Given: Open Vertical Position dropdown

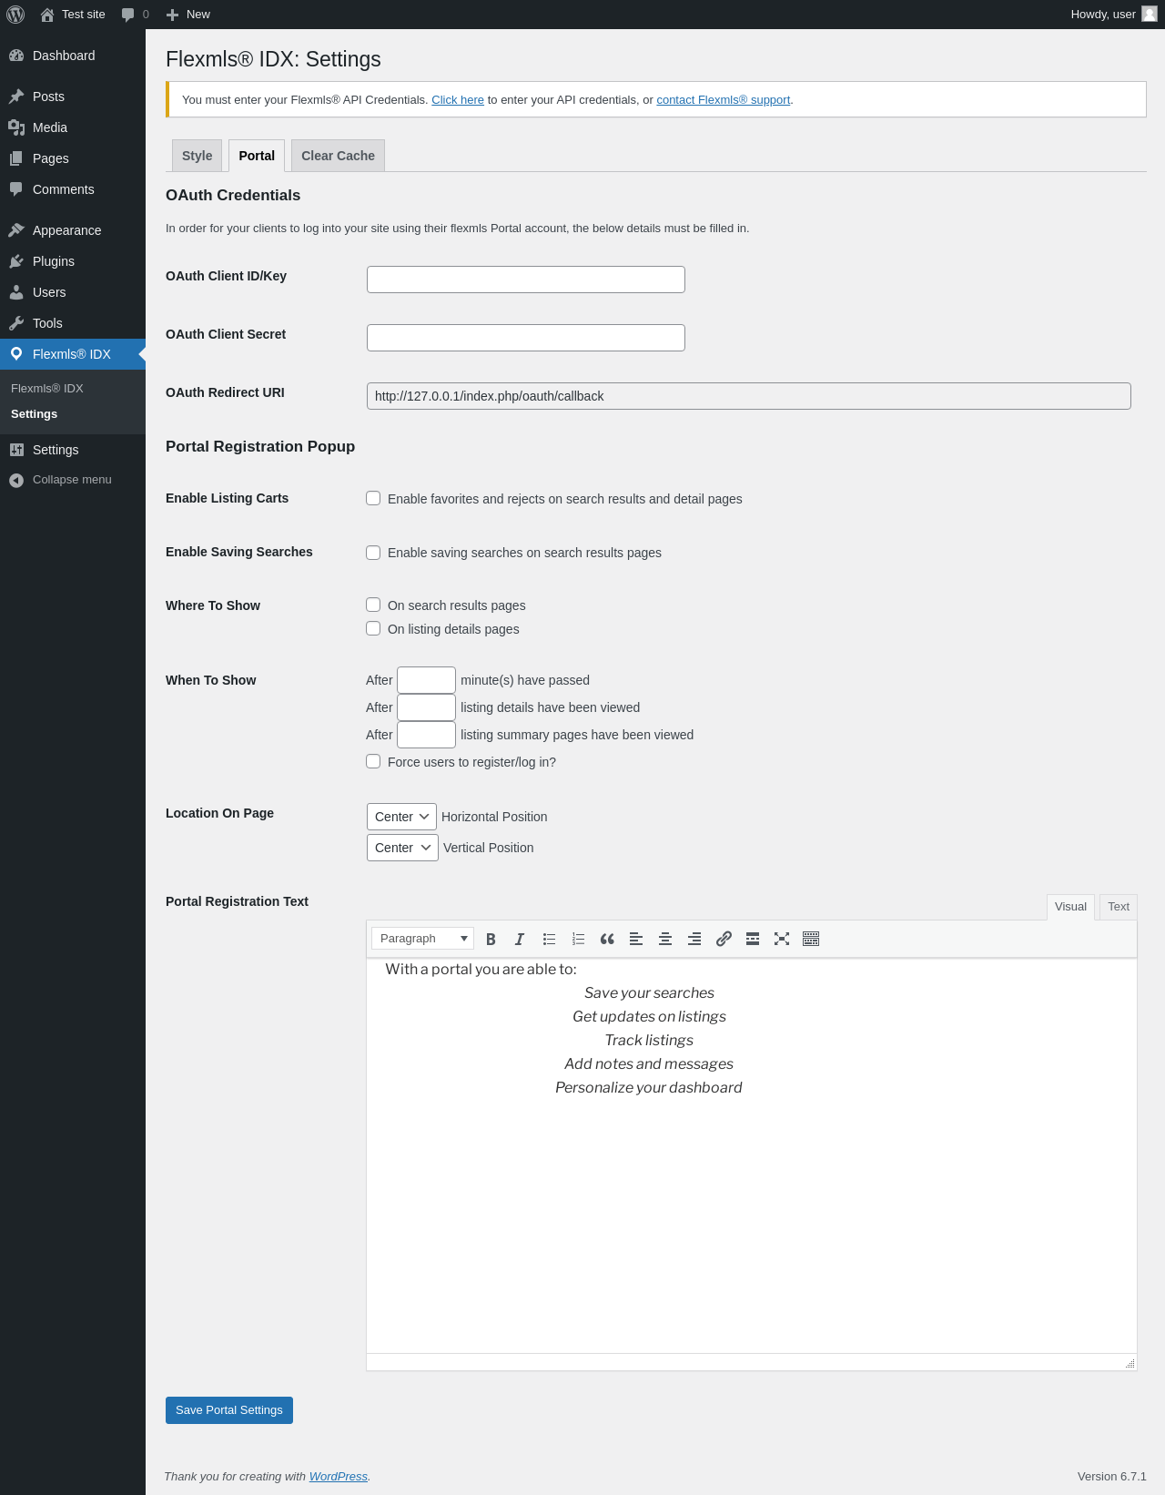Looking at the screenshot, I should 402,848.
